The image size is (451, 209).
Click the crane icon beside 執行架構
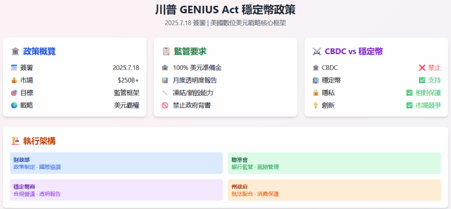15,141
